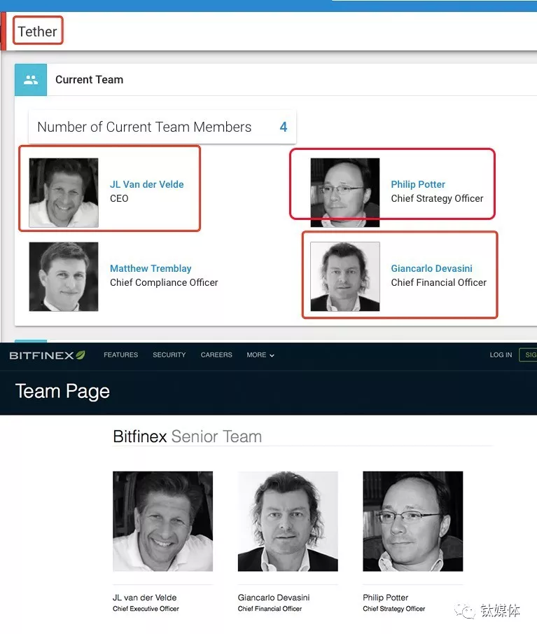Click 'Chief Financial Officer' under Tether team
This screenshot has width=537, height=634.
coord(439,282)
